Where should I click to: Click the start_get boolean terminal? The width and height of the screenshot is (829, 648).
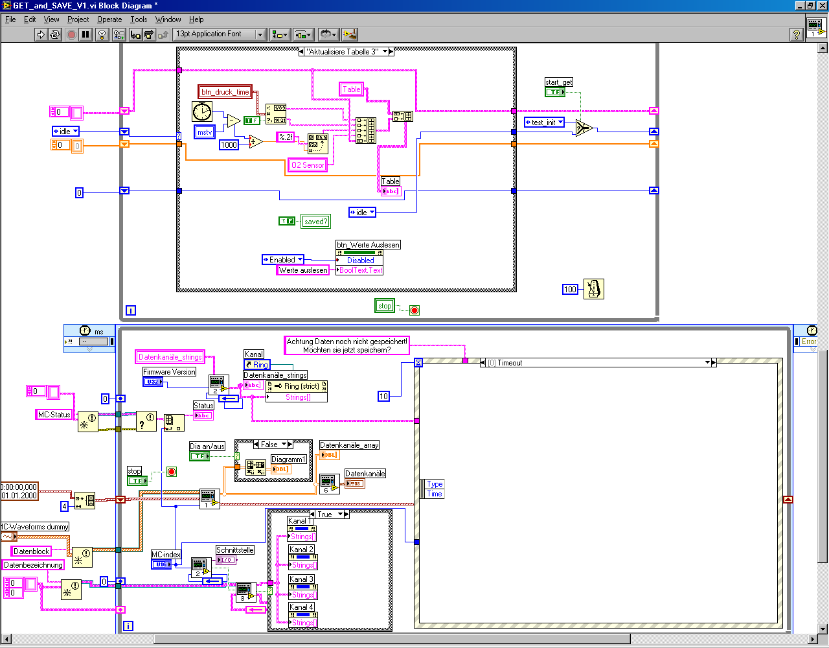pyautogui.click(x=555, y=92)
